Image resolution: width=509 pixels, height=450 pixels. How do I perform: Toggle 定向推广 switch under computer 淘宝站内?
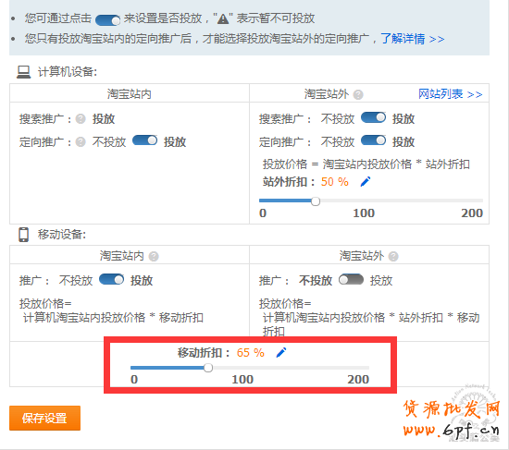click(144, 140)
